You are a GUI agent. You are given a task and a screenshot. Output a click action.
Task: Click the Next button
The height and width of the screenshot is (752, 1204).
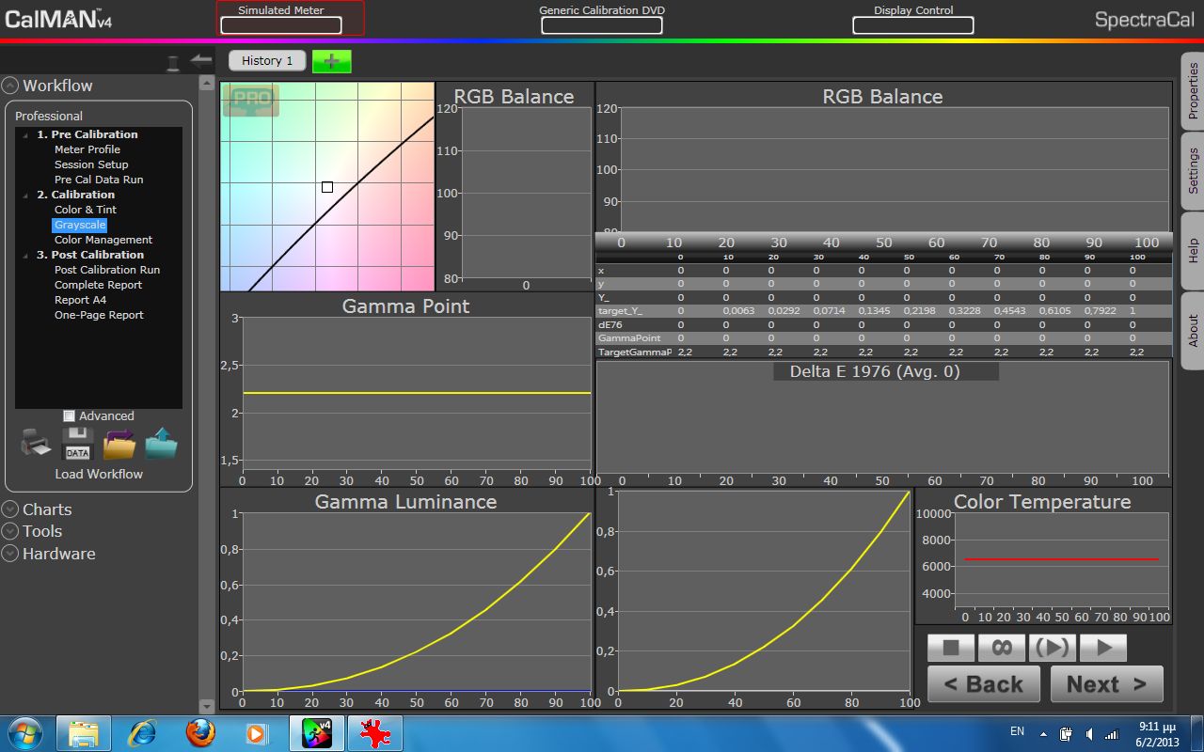click(1106, 684)
